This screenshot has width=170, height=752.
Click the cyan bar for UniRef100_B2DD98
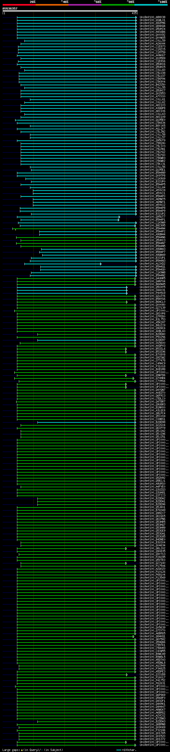point(87,422)
